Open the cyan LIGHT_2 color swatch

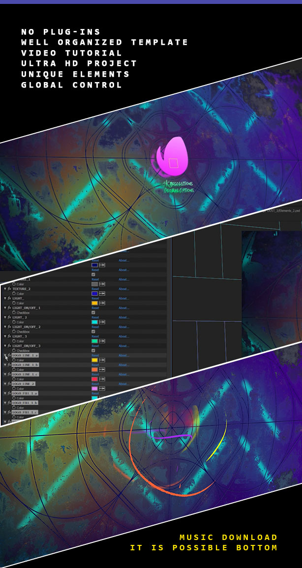point(94,322)
